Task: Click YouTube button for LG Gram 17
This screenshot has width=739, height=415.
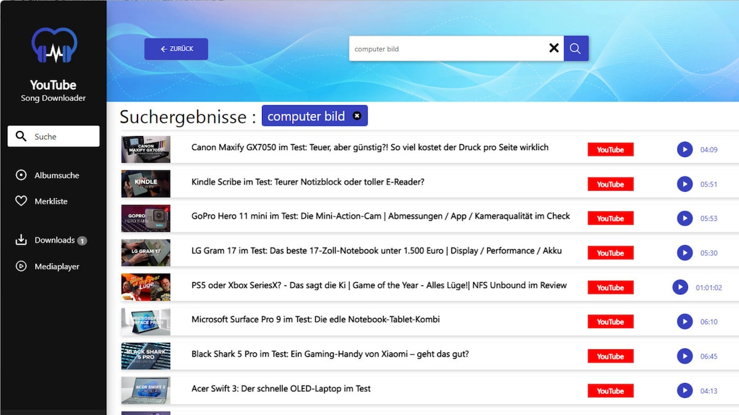Action: click(610, 253)
